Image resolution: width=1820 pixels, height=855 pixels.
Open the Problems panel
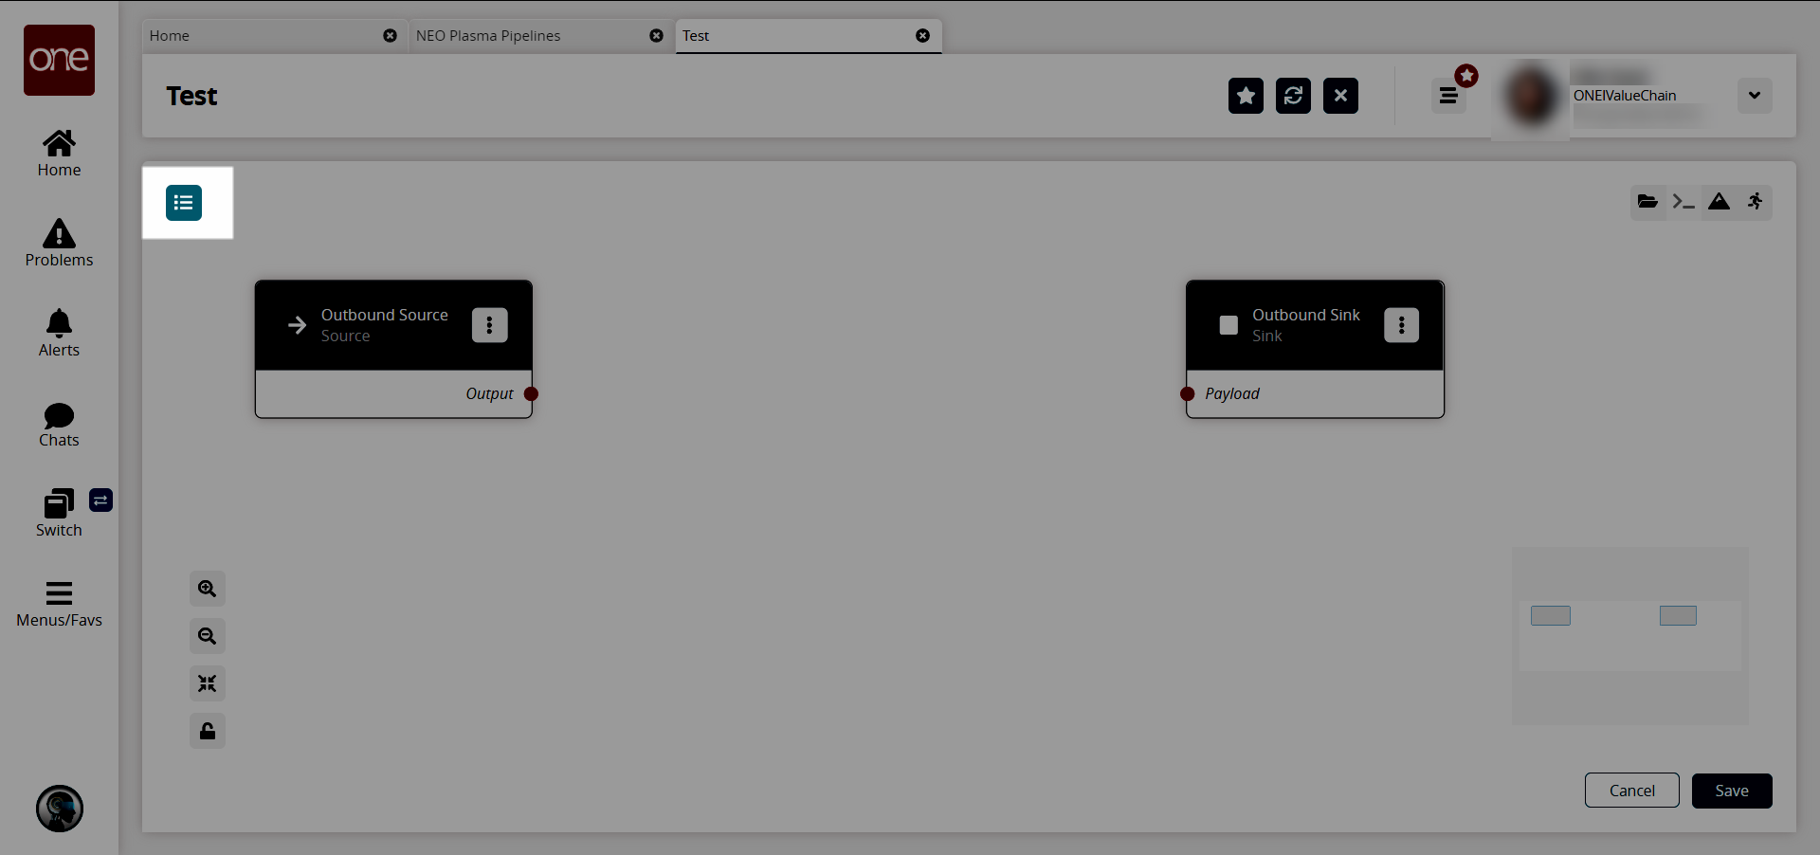pyautogui.click(x=59, y=244)
